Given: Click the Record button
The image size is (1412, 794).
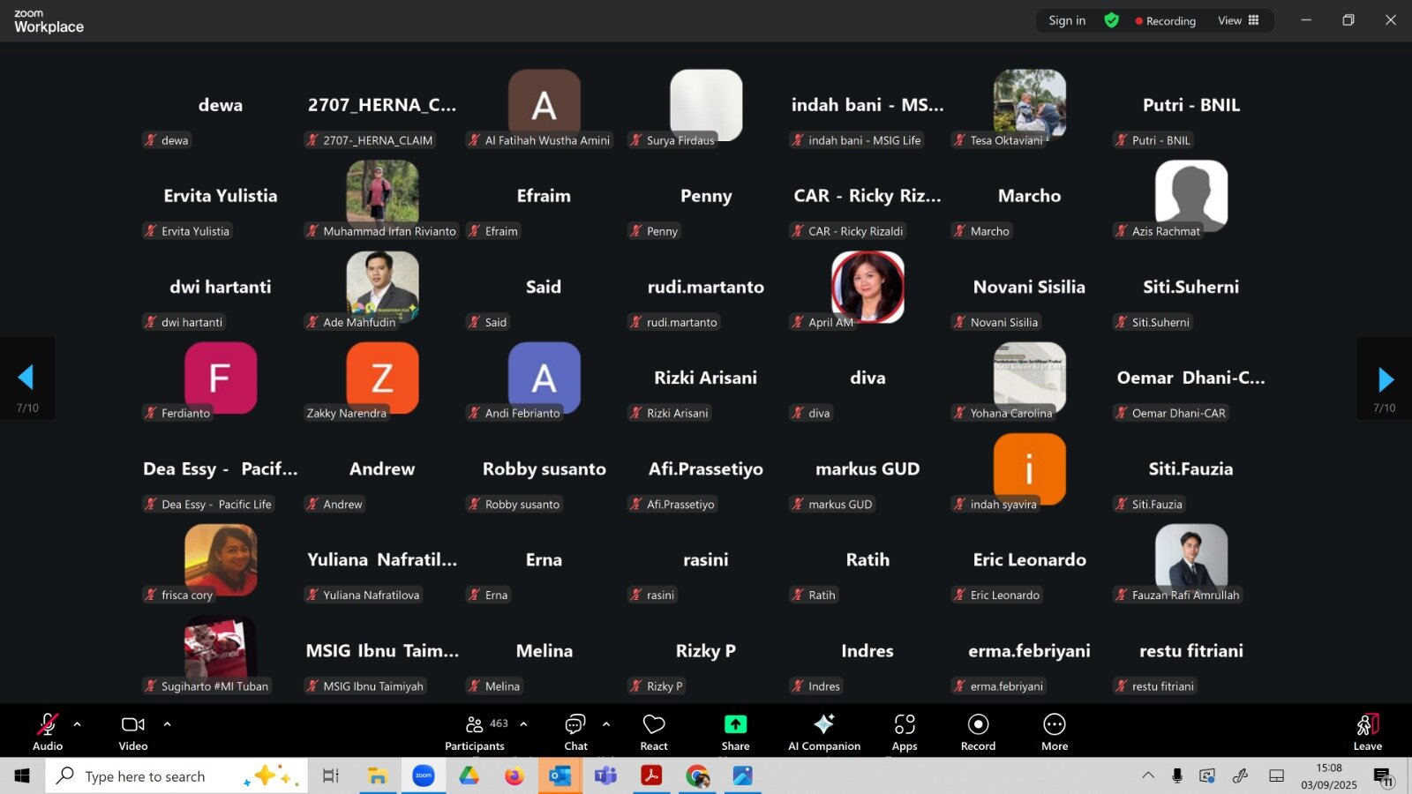Looking at the screenshot, I should tap(978, 732).
